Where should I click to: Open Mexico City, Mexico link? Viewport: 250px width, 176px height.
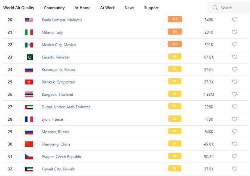tap(59, 45)
